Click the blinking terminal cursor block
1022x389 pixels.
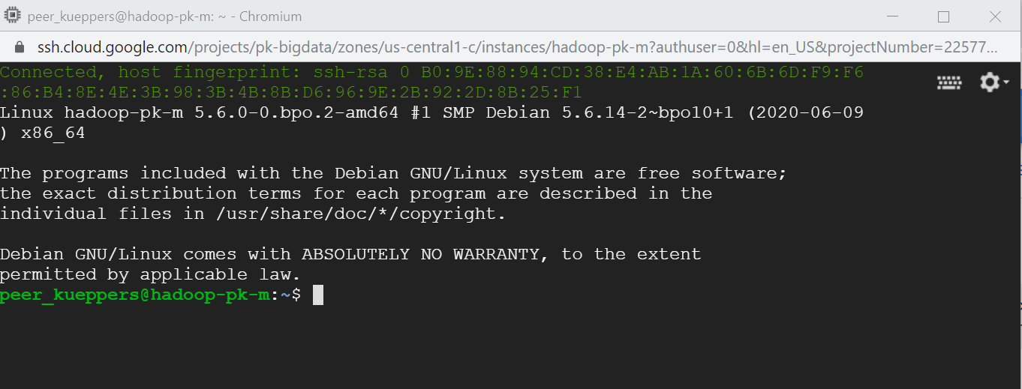(x=318, y=295)
